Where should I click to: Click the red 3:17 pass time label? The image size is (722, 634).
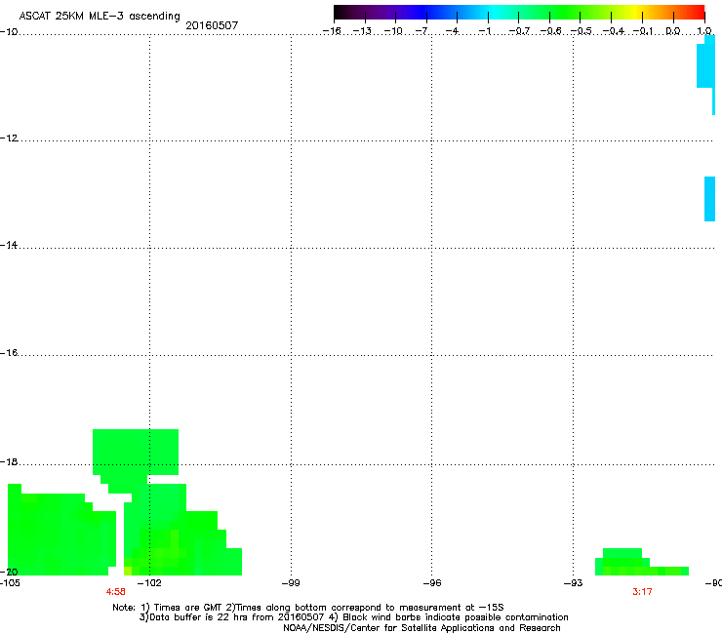click(x=642, y=592)
